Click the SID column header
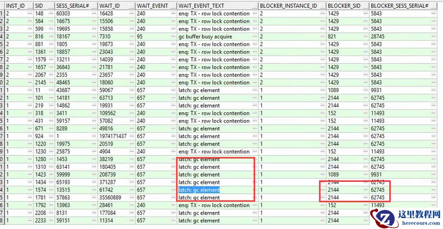The width and height of the screenshot is (443, 229). [44, 5]
